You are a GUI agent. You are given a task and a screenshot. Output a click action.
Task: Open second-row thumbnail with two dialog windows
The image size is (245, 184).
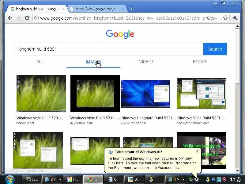[38, 151]
